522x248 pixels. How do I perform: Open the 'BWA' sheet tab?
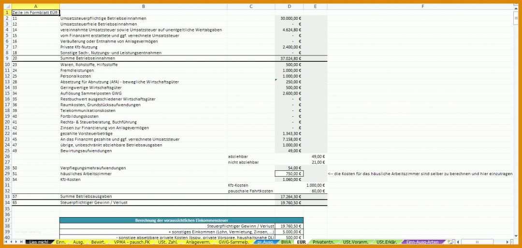[286, 242]
